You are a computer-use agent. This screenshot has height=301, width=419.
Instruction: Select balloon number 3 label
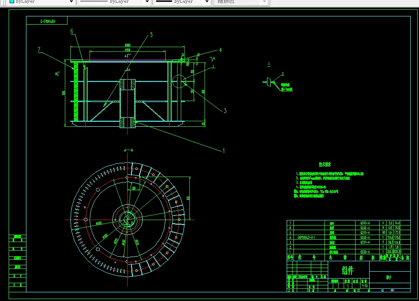[225, 111]
